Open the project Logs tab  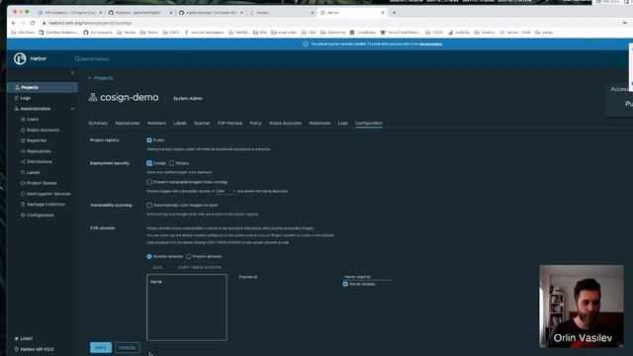(x=343, y=123)
